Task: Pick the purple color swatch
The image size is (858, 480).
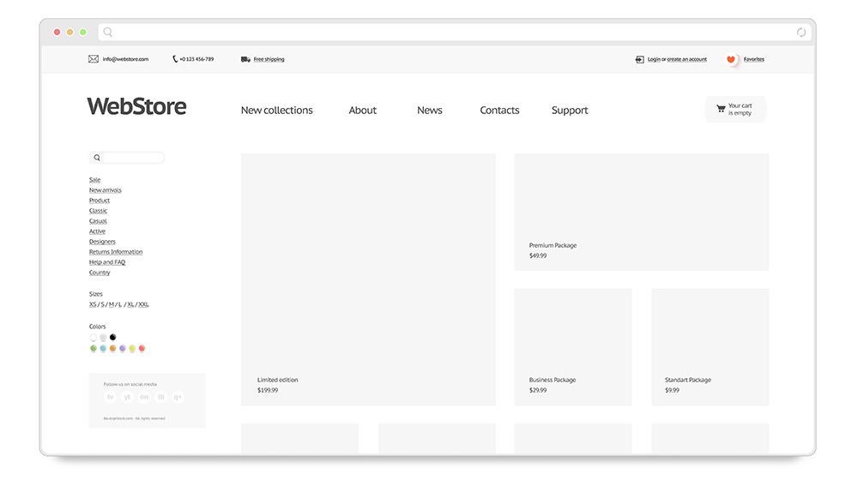Action: point(123,349)
